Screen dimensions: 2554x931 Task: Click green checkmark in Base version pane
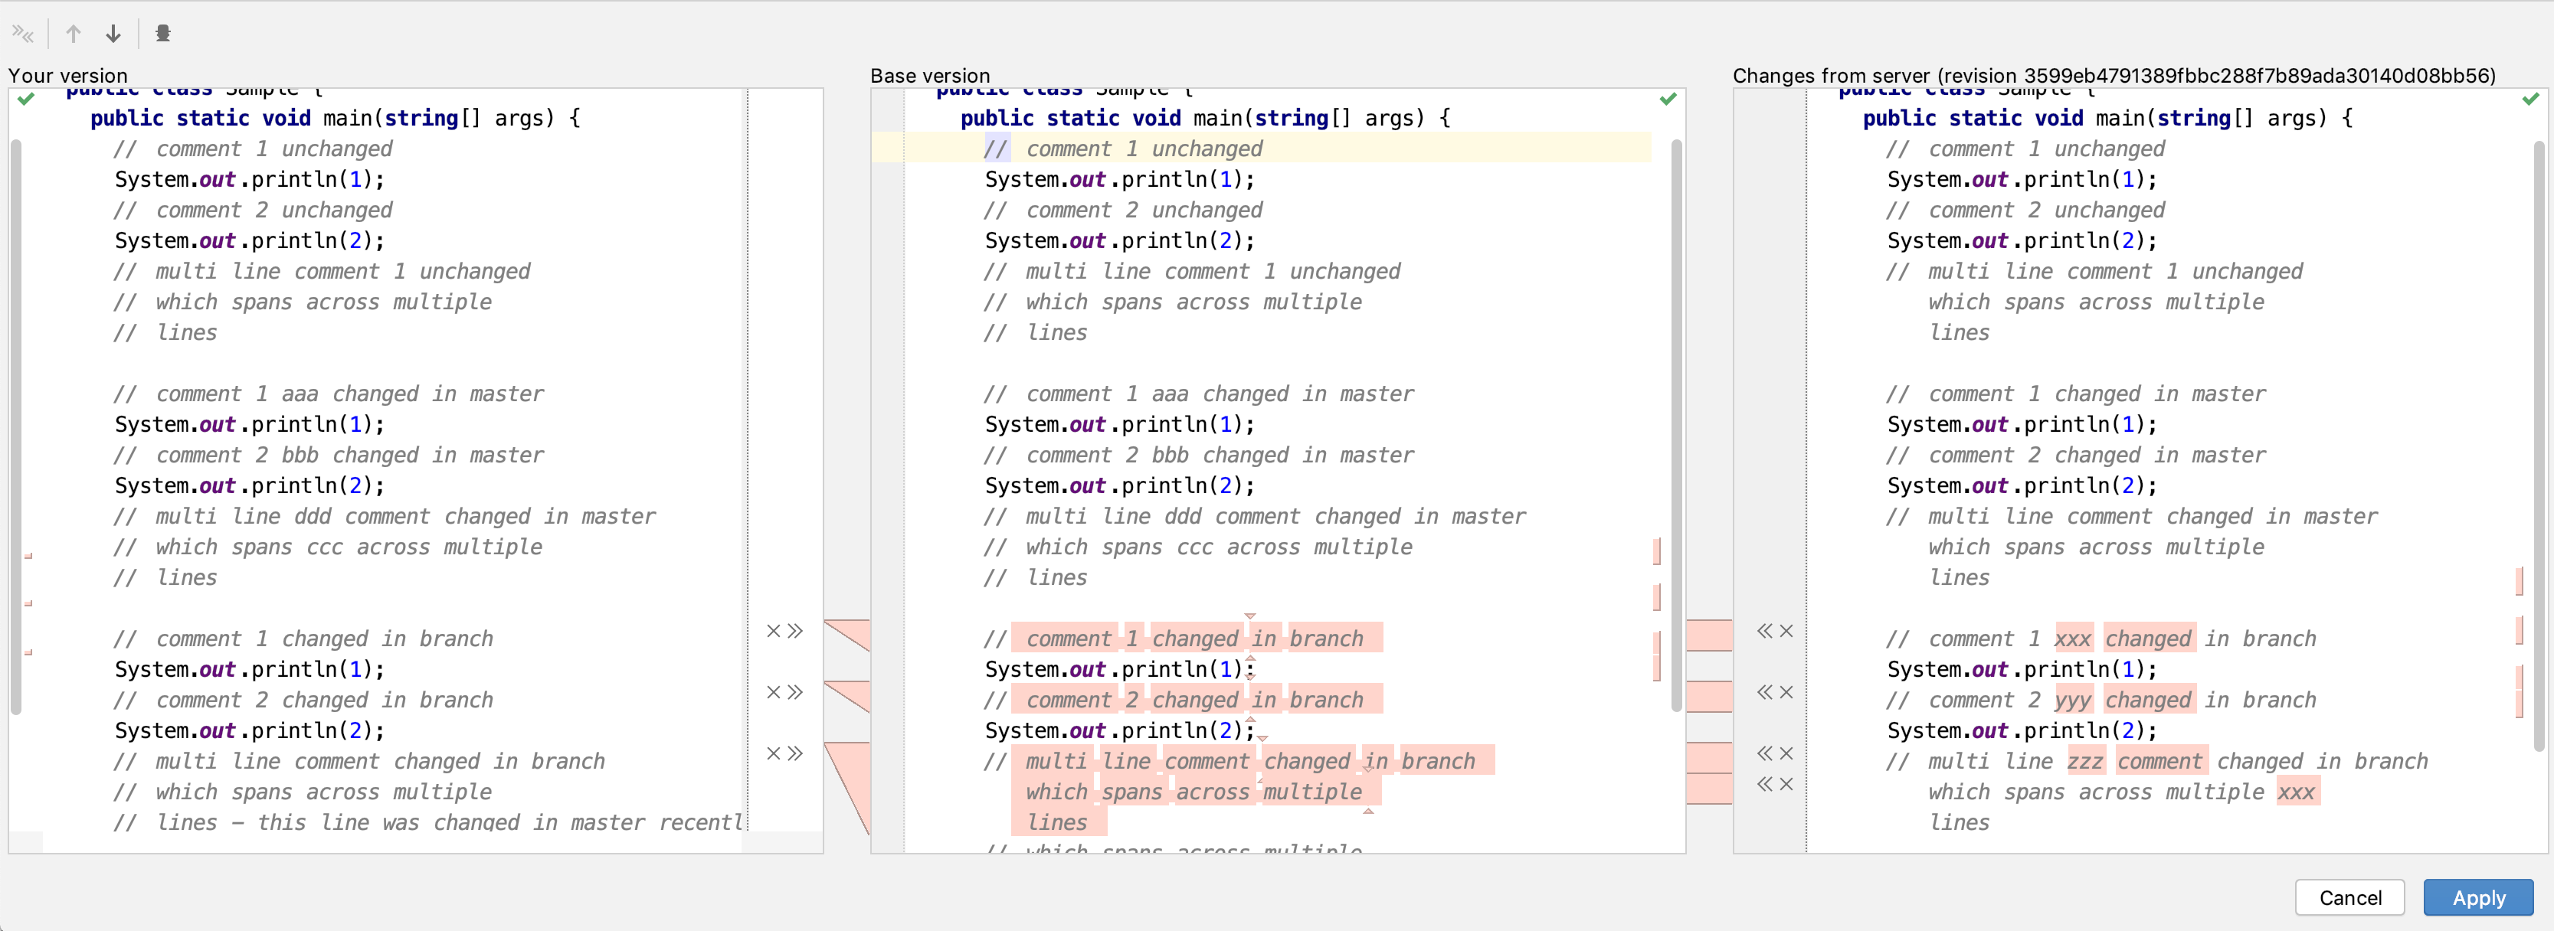click(1668, 99)
